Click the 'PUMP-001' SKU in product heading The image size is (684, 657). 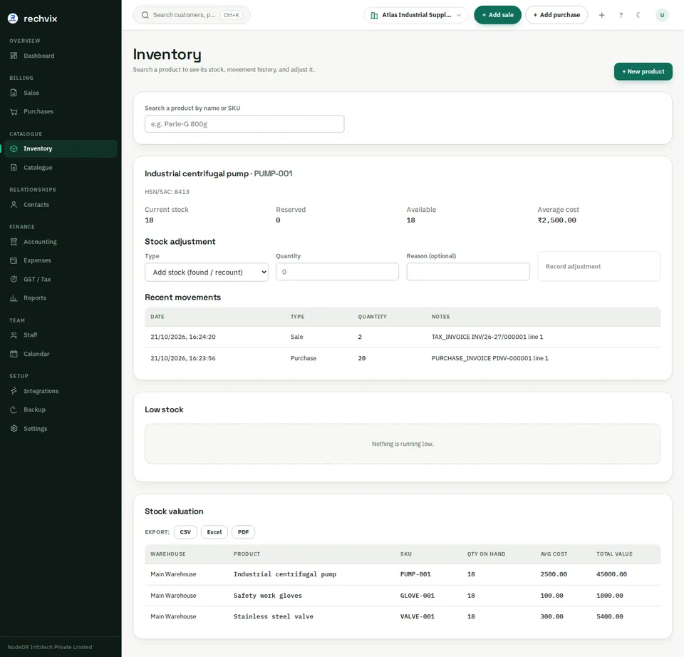tap(273, 173)
